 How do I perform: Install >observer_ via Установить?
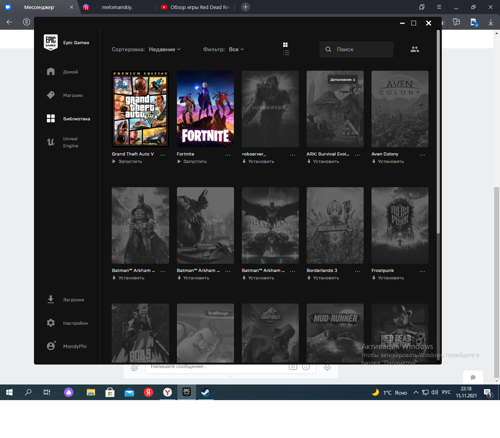258,161
